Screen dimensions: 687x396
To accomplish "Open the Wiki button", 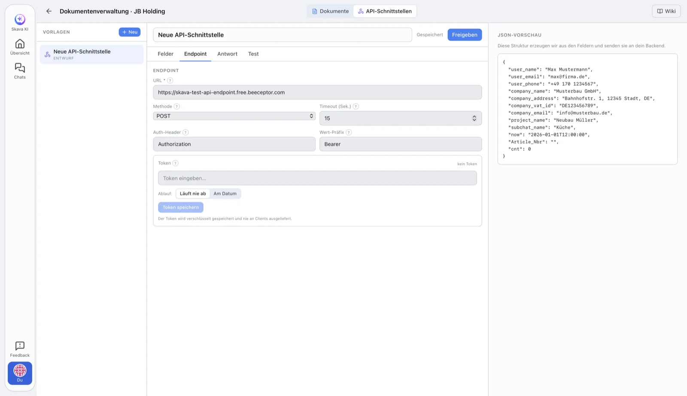I will coord(666,11).
